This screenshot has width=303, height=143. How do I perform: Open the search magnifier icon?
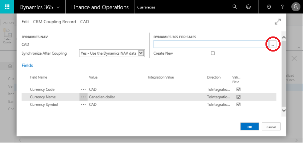pyautogui.click(x=235, y=7)
